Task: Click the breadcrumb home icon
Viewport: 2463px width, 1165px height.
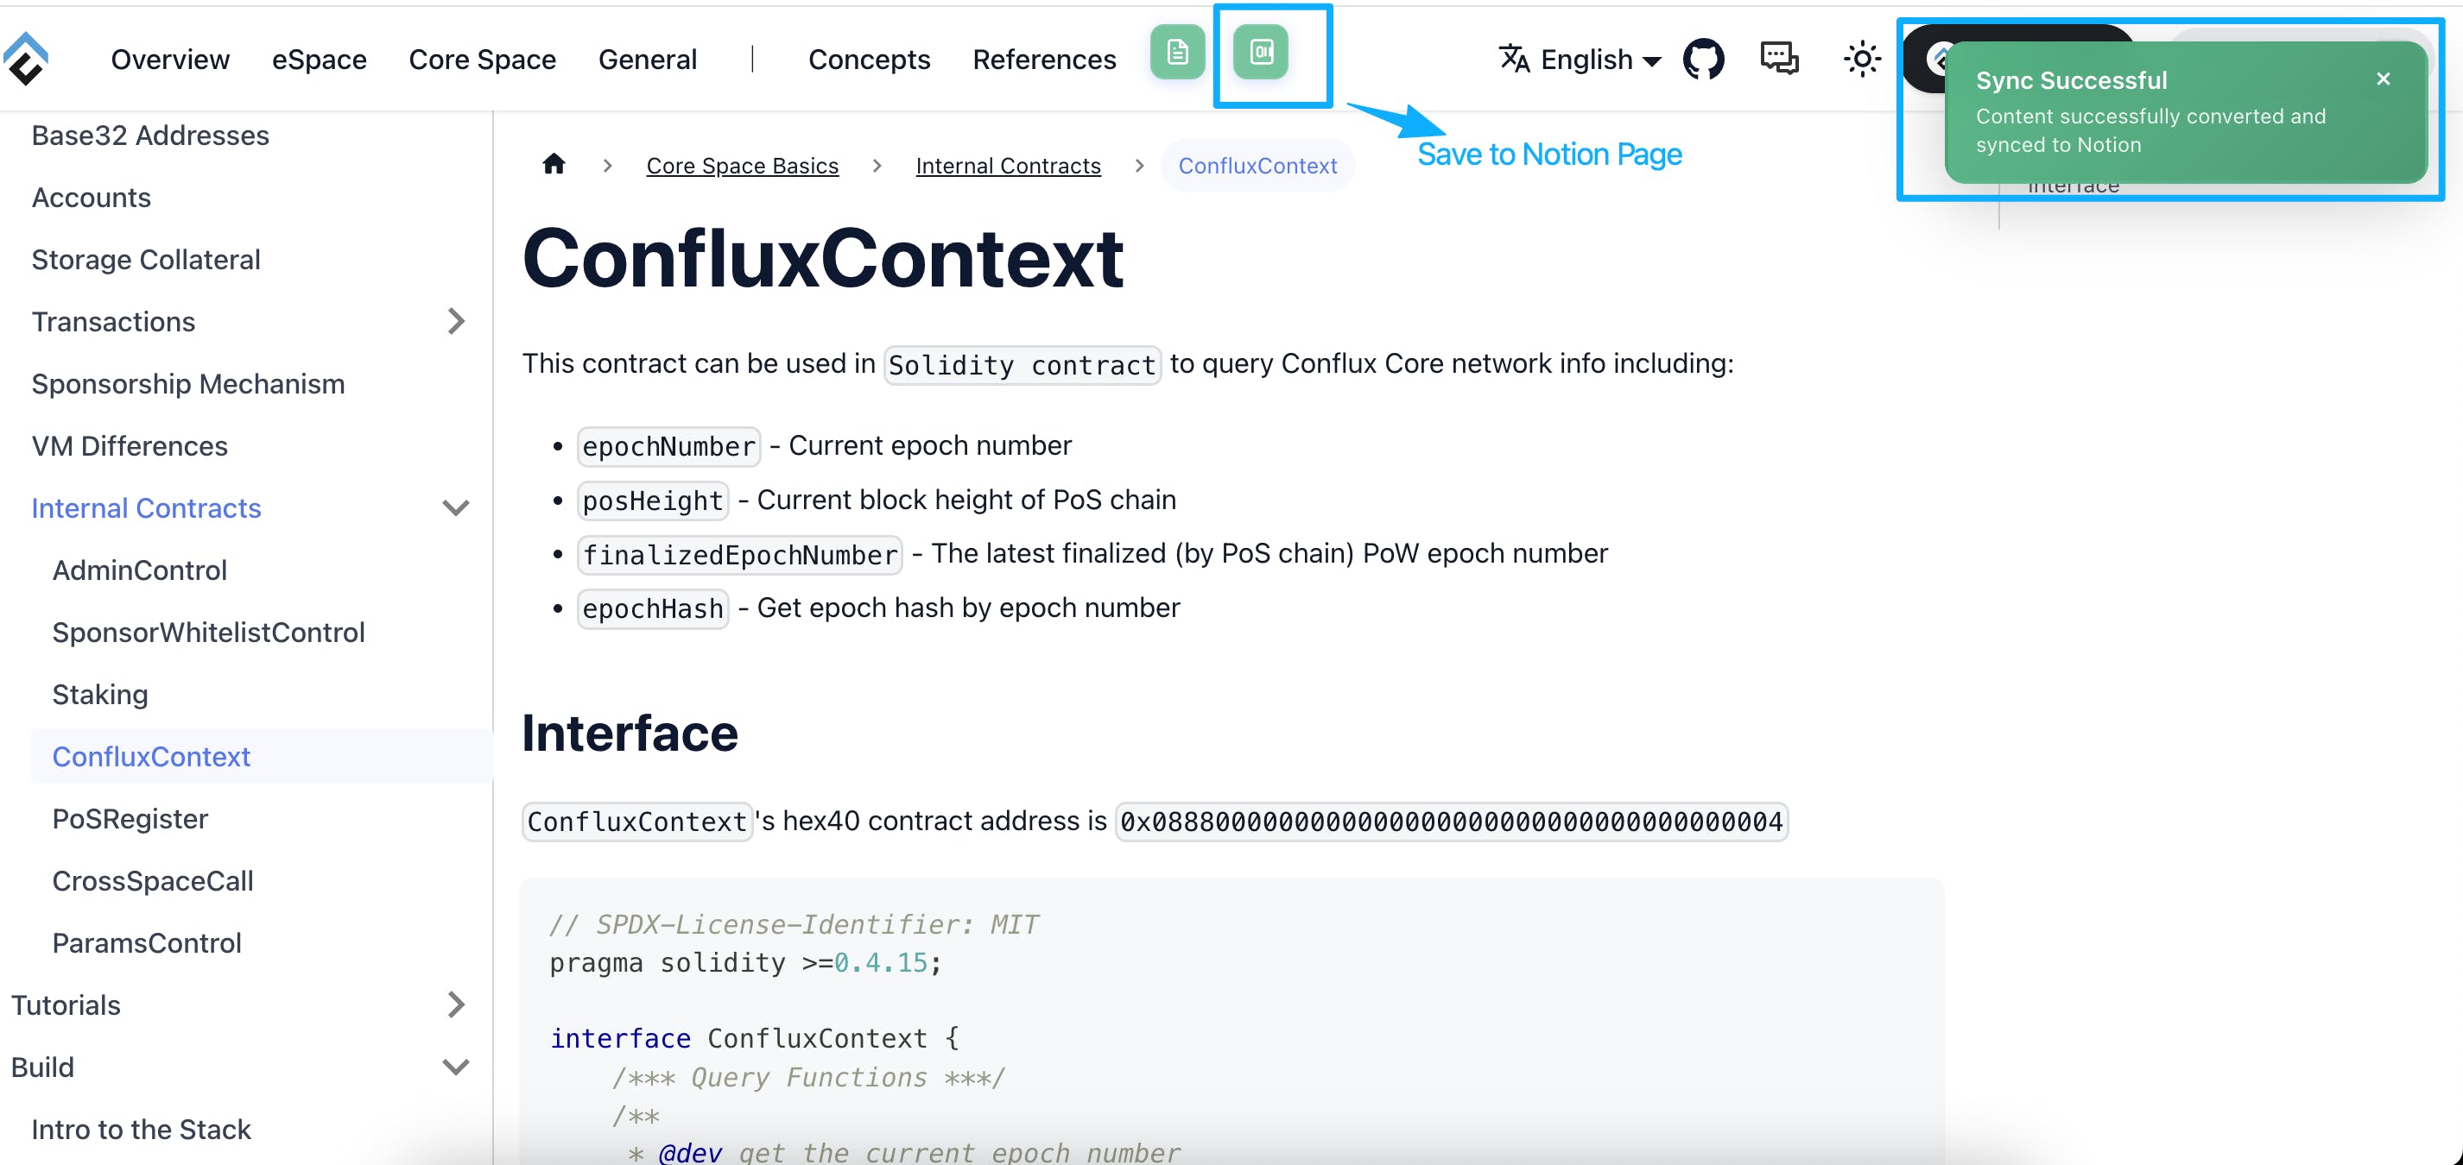Action: [x=554, y=164]
